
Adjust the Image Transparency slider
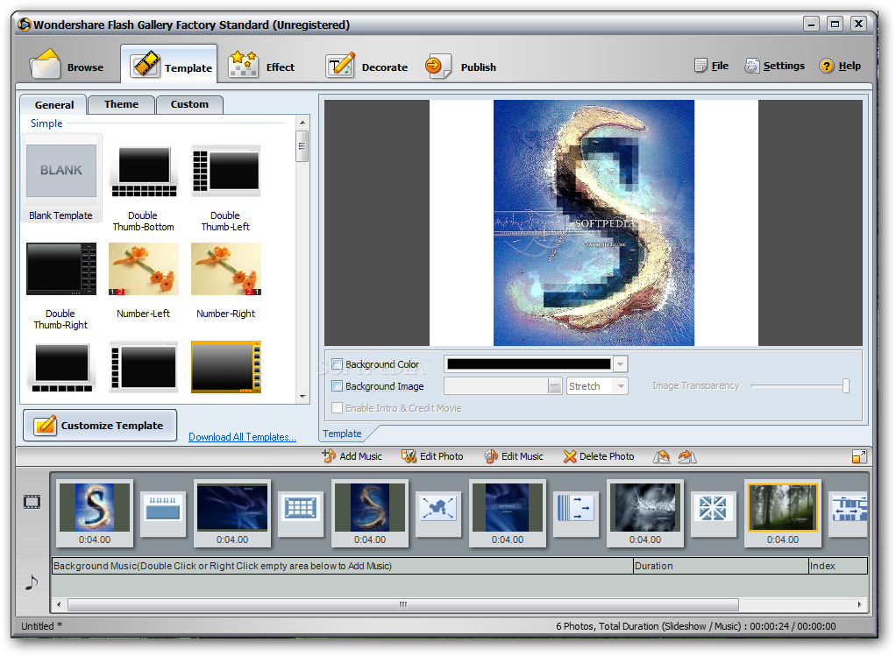[846, 386]
